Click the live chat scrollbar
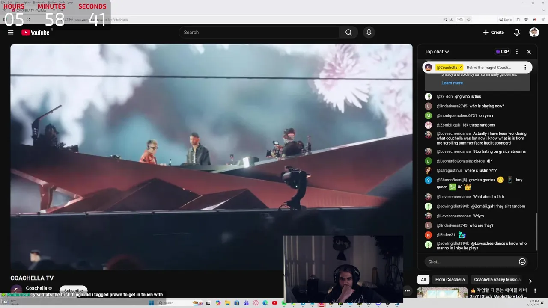Viewport: 548px width, 308px height. 536,231
